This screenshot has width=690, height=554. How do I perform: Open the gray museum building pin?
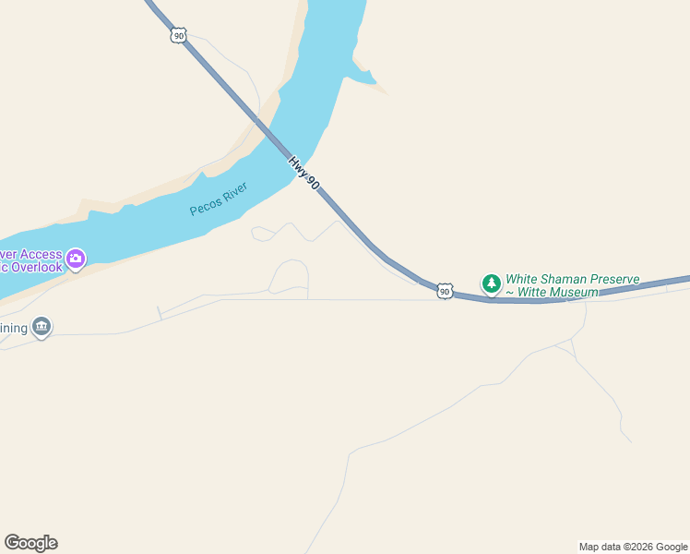pyautogui.click(x=42, y=327)
